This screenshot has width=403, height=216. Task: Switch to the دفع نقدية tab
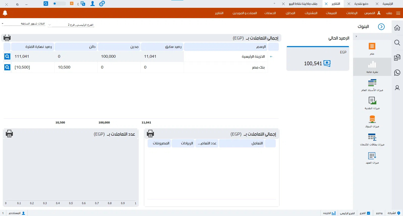pos(361,4)
